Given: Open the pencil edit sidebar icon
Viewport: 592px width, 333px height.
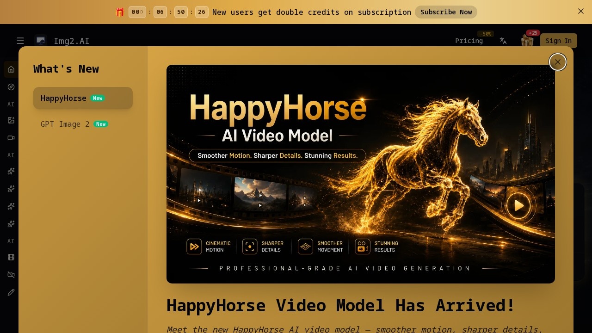Looking at the screenshot, I should pos(11,292).
